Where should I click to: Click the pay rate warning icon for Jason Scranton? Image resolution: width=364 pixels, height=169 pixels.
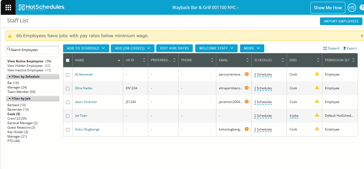click(x=317, y=101)
